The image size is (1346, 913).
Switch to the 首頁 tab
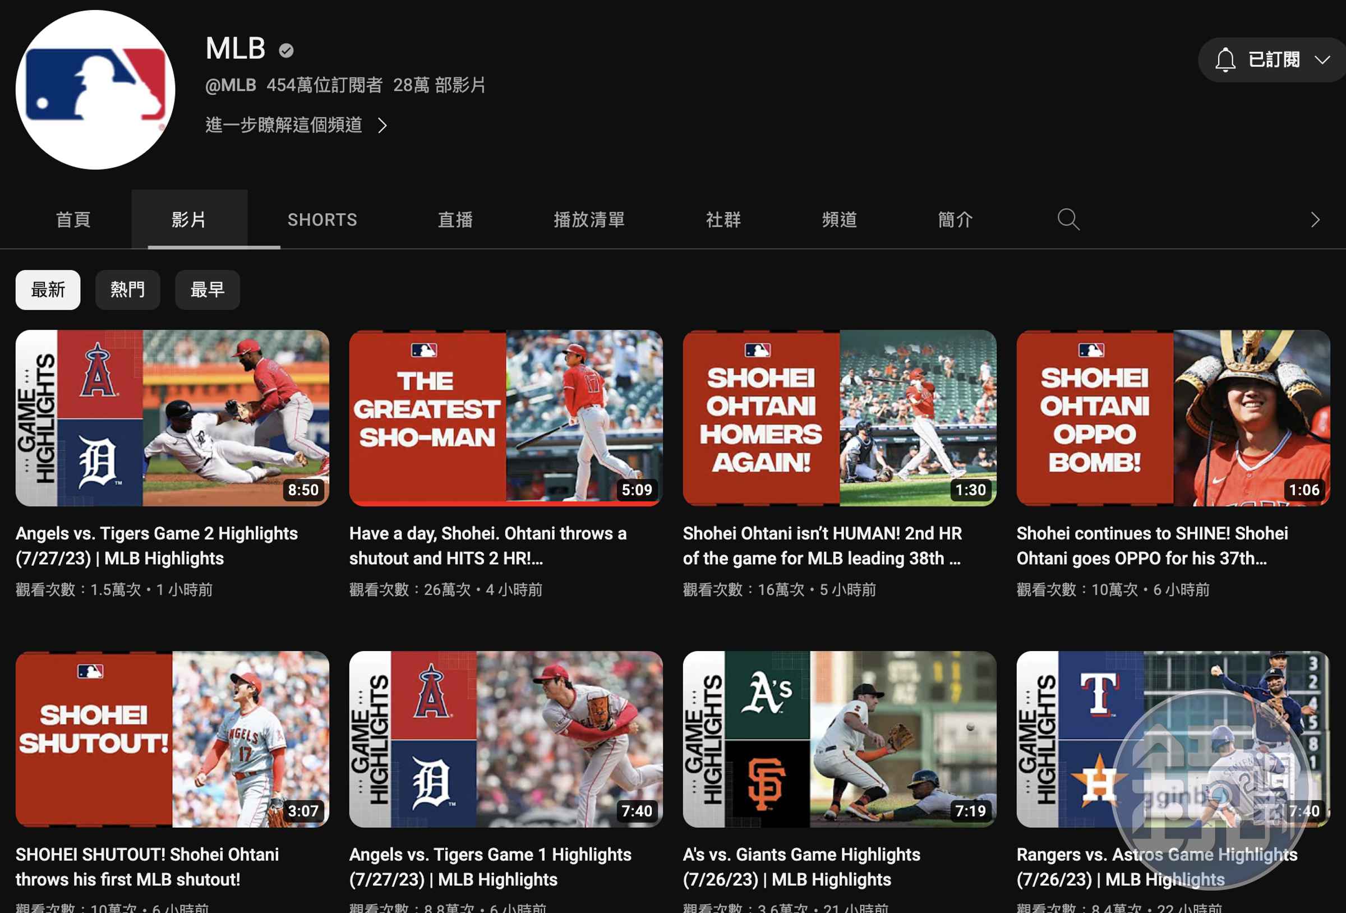[x=73, y=220]
